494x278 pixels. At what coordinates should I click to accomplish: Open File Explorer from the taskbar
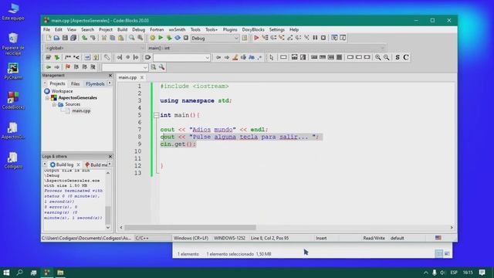click(60, 273)
